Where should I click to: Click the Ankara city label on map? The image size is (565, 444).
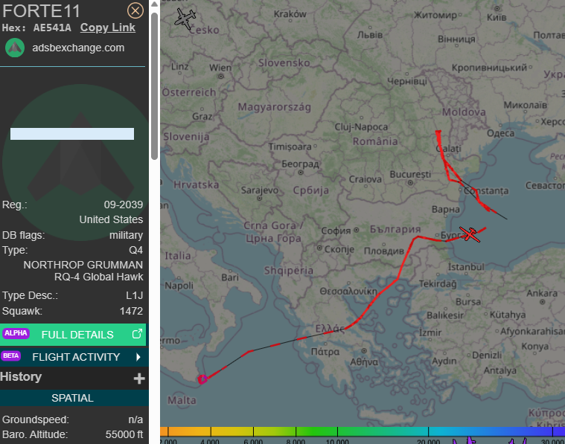point(542,293)
